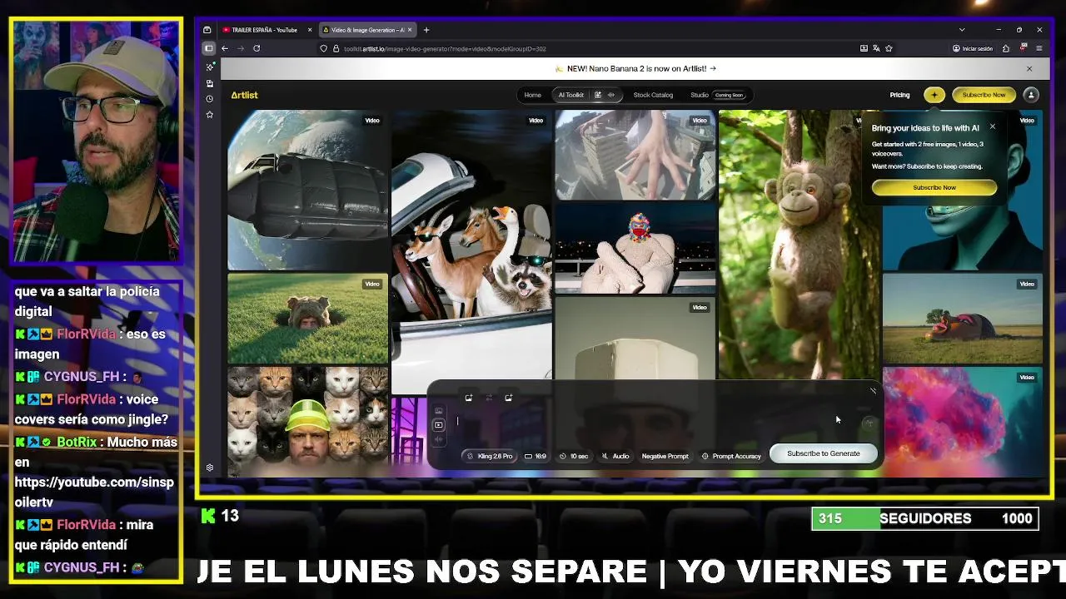The width and height of the screenshot is (1066, 599).
Task: Click the tracking protection shield icon
Action: (323, 48)
